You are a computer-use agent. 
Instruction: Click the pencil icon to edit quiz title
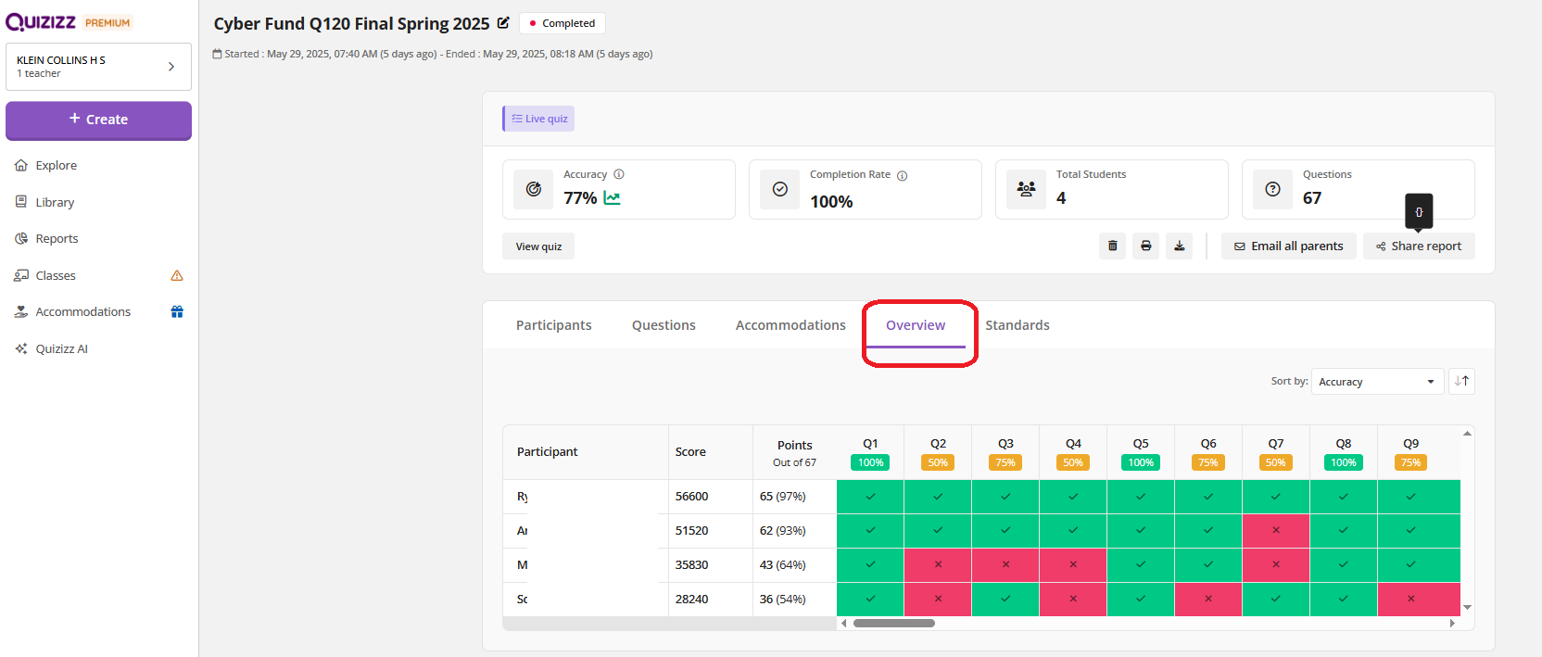click(x=503, y=23)
